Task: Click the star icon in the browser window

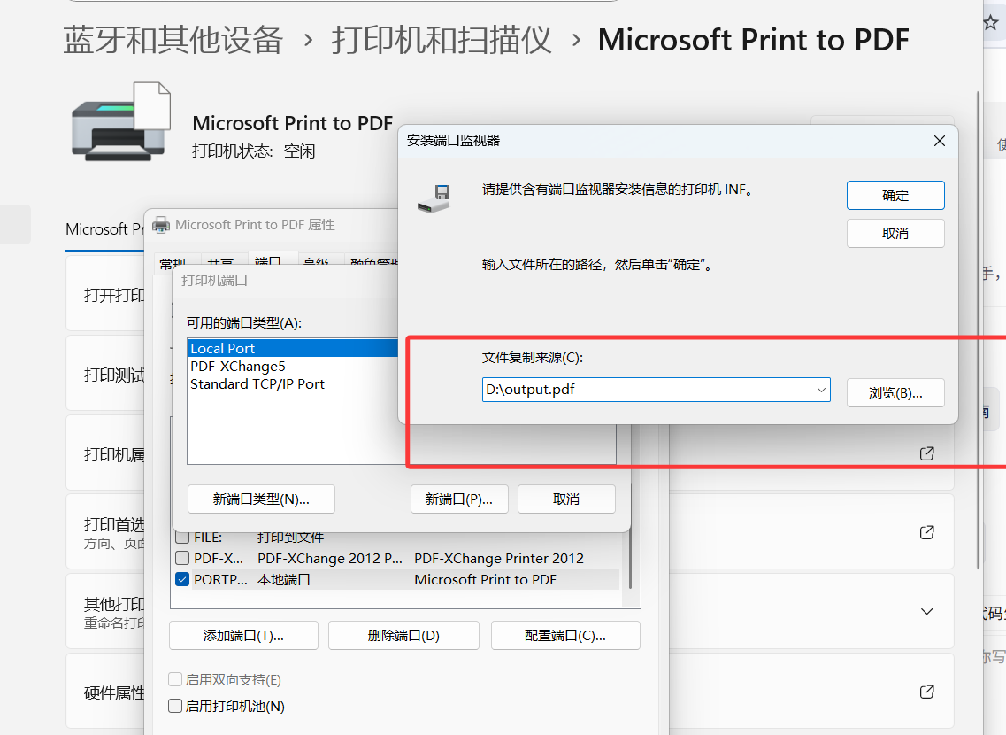Action: (992, 23)
